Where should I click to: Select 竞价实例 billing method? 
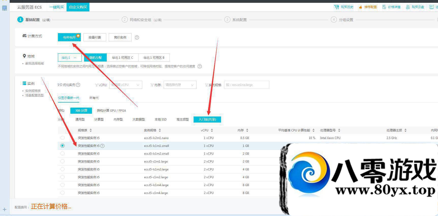(120, 37)
